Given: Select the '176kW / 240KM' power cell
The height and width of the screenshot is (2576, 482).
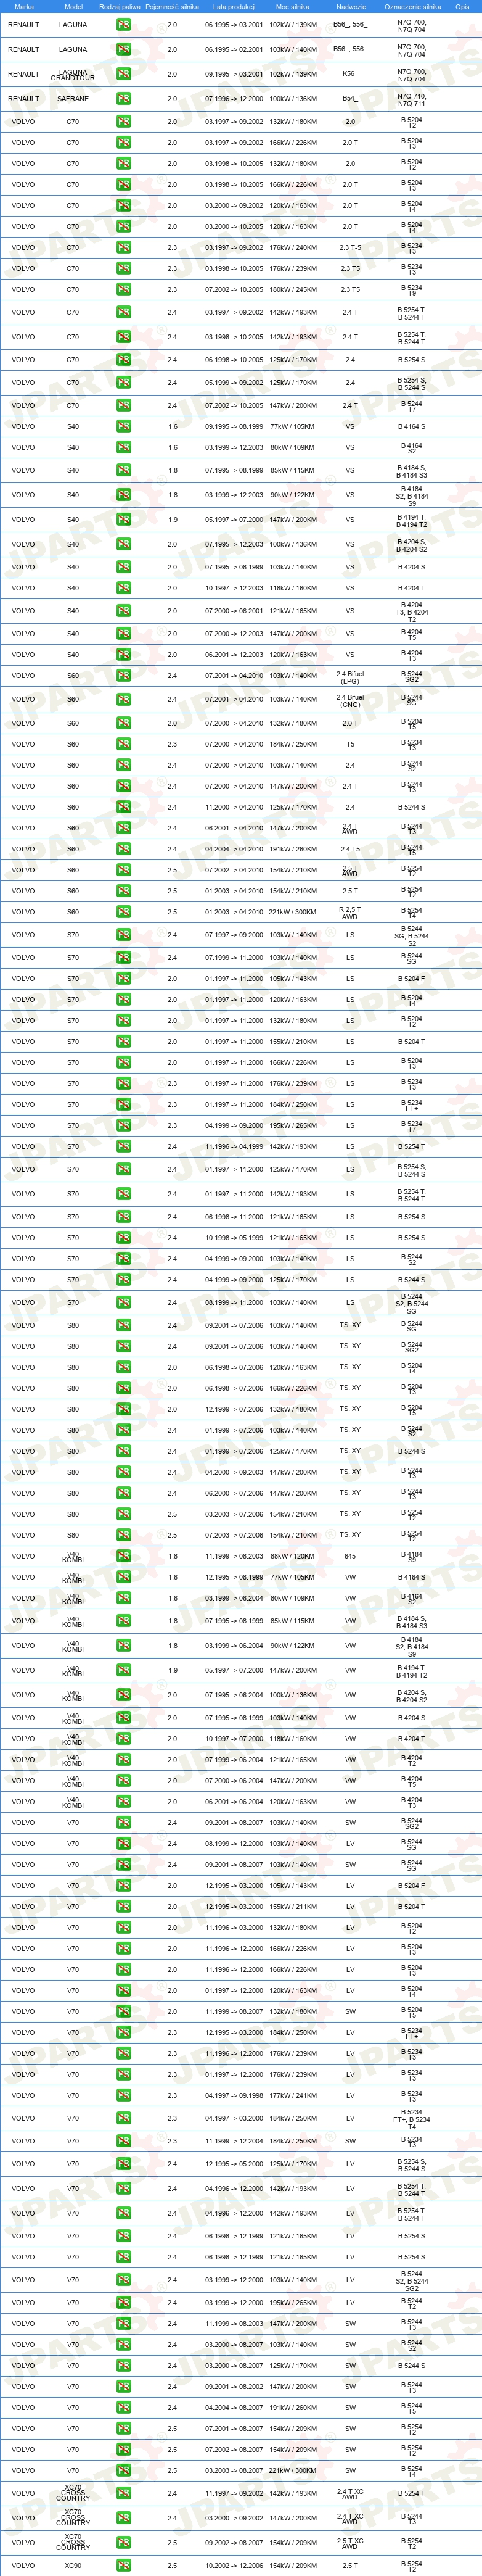Looking at the screenshot, I should tap(293, 247).
